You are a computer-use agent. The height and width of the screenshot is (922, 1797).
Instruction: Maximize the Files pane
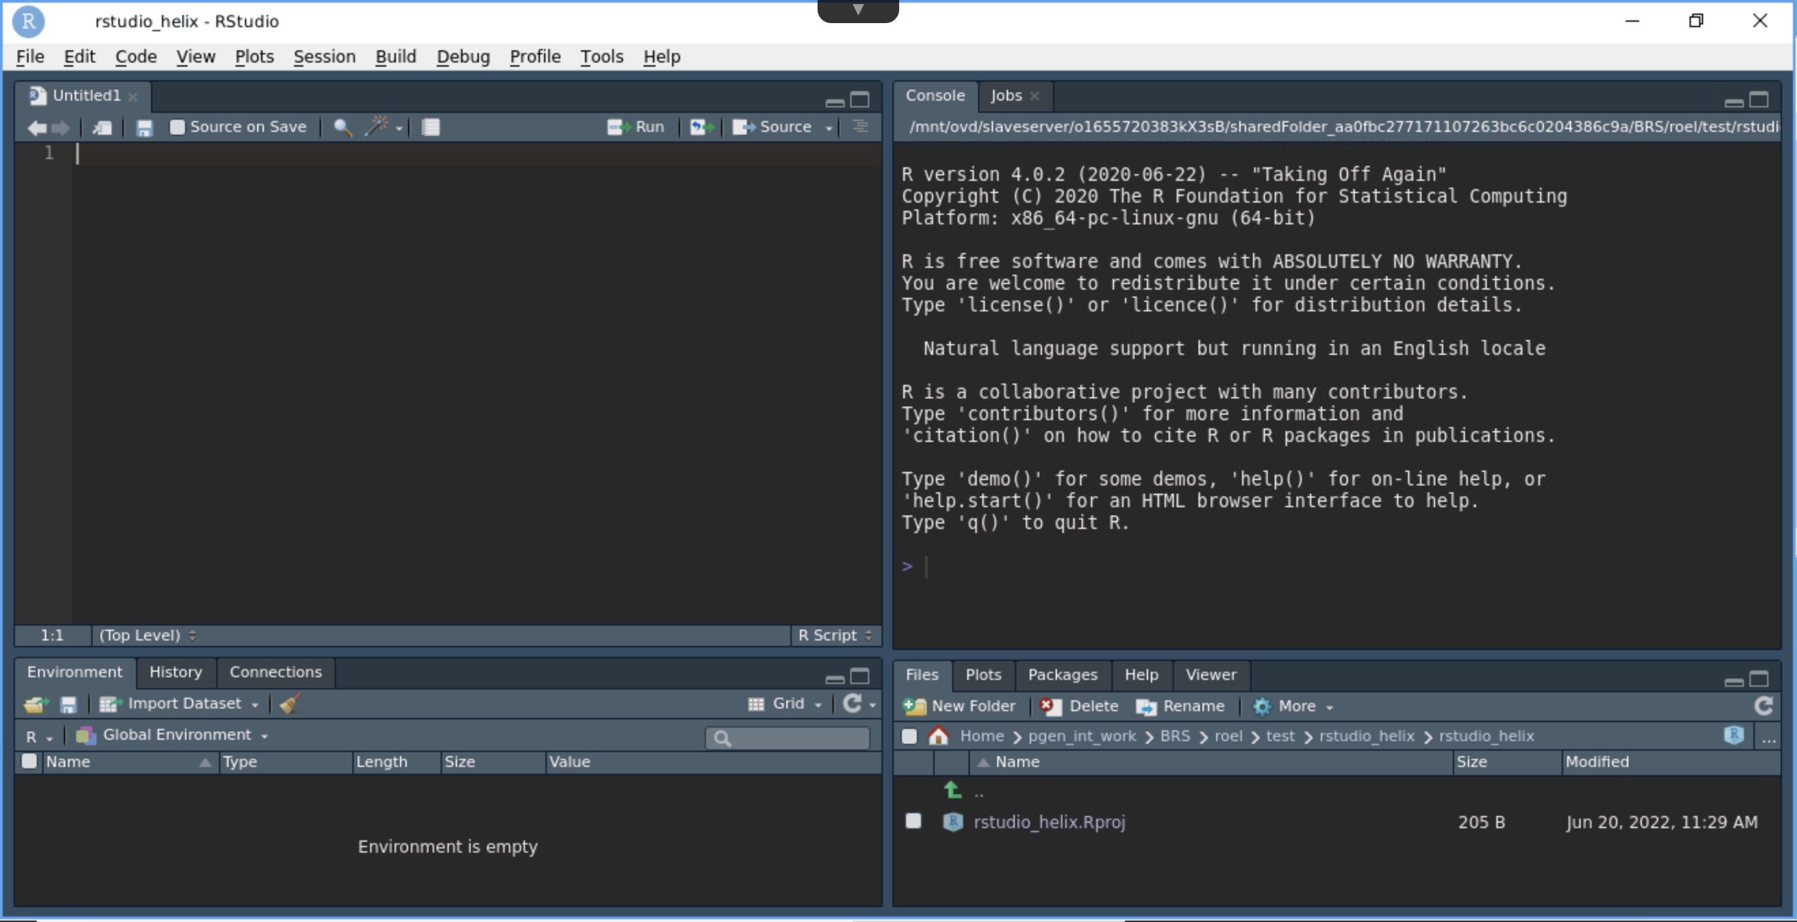coord(1760,679)
